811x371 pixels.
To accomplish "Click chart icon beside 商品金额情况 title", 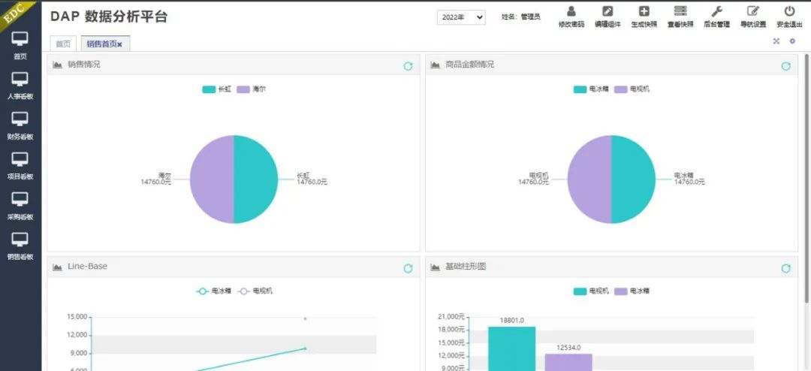I will (x=435, y=65).
